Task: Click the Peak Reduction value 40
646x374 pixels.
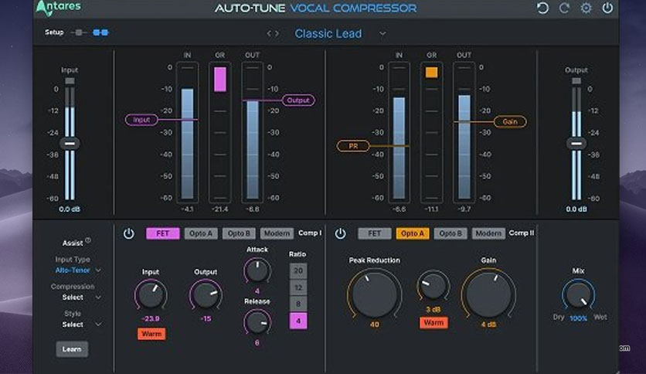Action: 374,325
